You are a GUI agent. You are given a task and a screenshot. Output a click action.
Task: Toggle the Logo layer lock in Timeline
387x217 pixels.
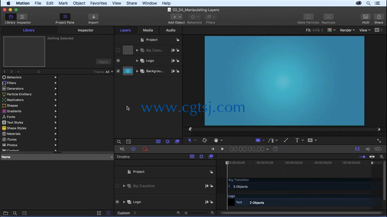tap(211, 202)
